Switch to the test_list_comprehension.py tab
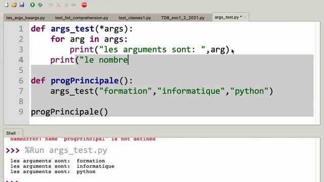324x182 pixels. (x=82, y=18)
